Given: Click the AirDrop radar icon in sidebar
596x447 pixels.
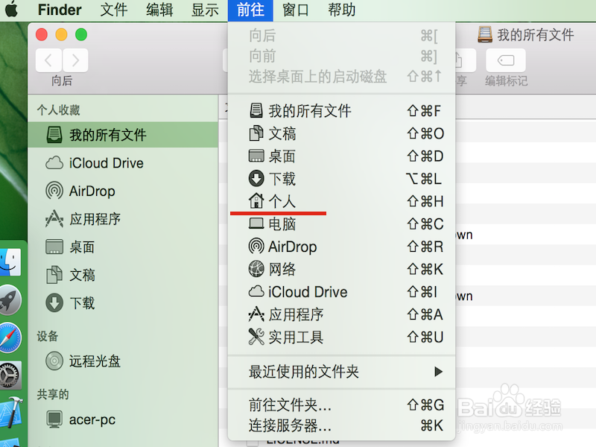Looking at the screenshot, I should (x=54, y=191).
